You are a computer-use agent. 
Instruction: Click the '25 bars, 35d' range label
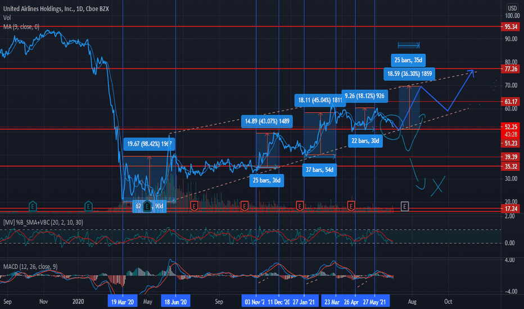click(408, 60)
